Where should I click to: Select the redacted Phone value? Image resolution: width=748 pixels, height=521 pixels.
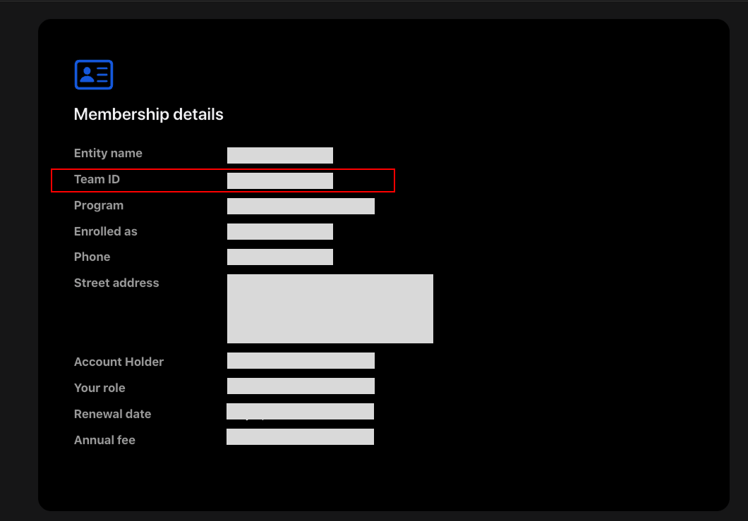pyautogui.click(x=279, y=257)
